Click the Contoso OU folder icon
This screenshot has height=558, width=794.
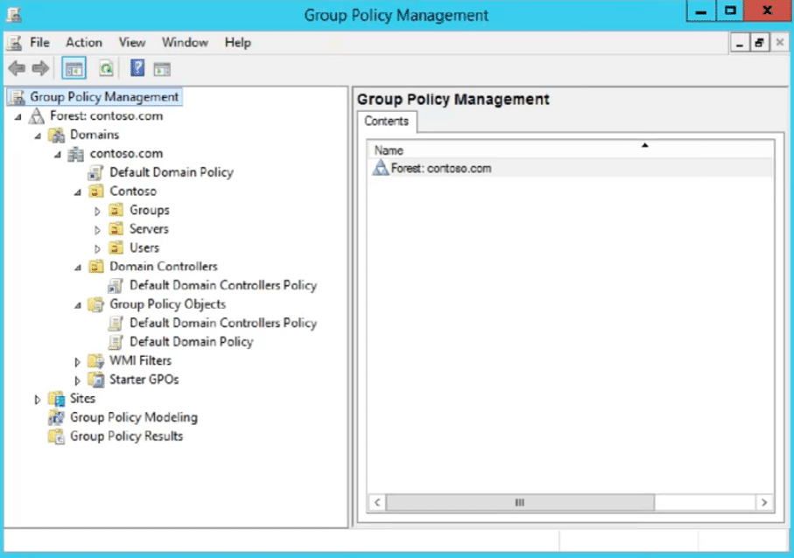click(x=95, y=192)
